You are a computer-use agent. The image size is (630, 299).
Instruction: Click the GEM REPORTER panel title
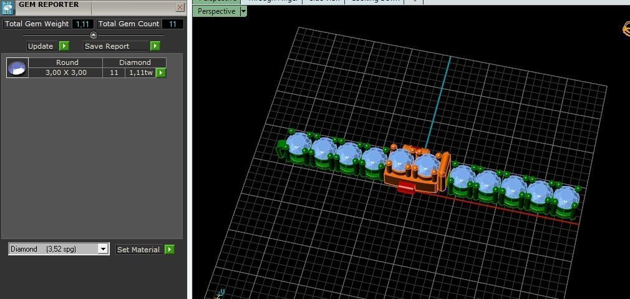(x=49, y=5)
